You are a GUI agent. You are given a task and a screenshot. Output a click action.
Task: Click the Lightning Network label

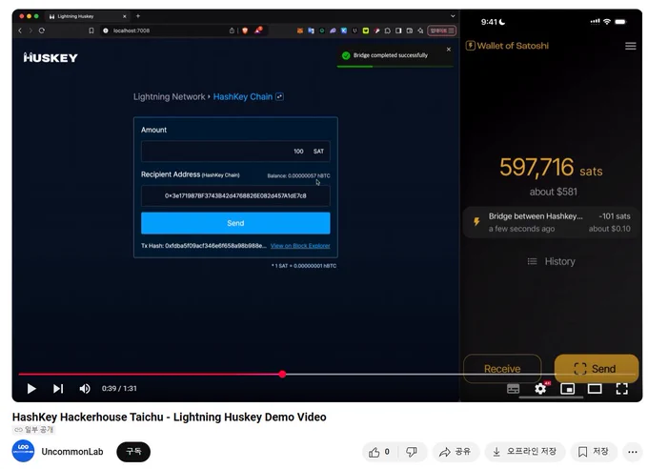[169, 97]
